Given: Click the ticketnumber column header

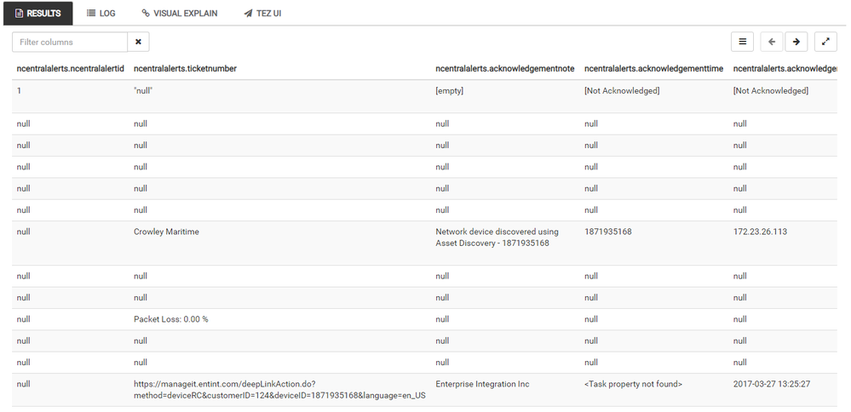Looking at the screenshot, I should coord(185,68).
